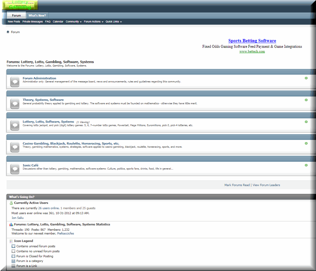
Task: Click the unread forum posts legend icon
Action: 13,246
